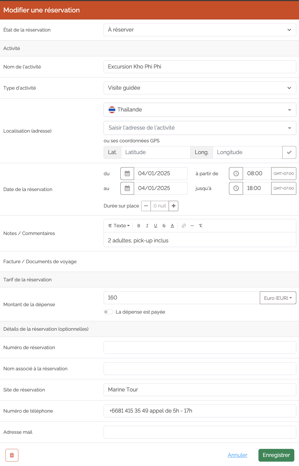
Task: Click the 'Adresse mail' input field
Action: pos(200,432)
